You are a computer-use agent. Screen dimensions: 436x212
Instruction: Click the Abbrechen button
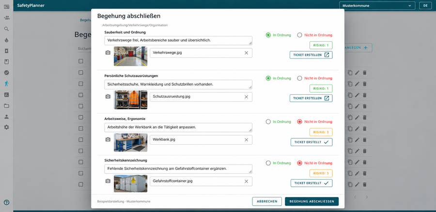click(x=267, y=201)
